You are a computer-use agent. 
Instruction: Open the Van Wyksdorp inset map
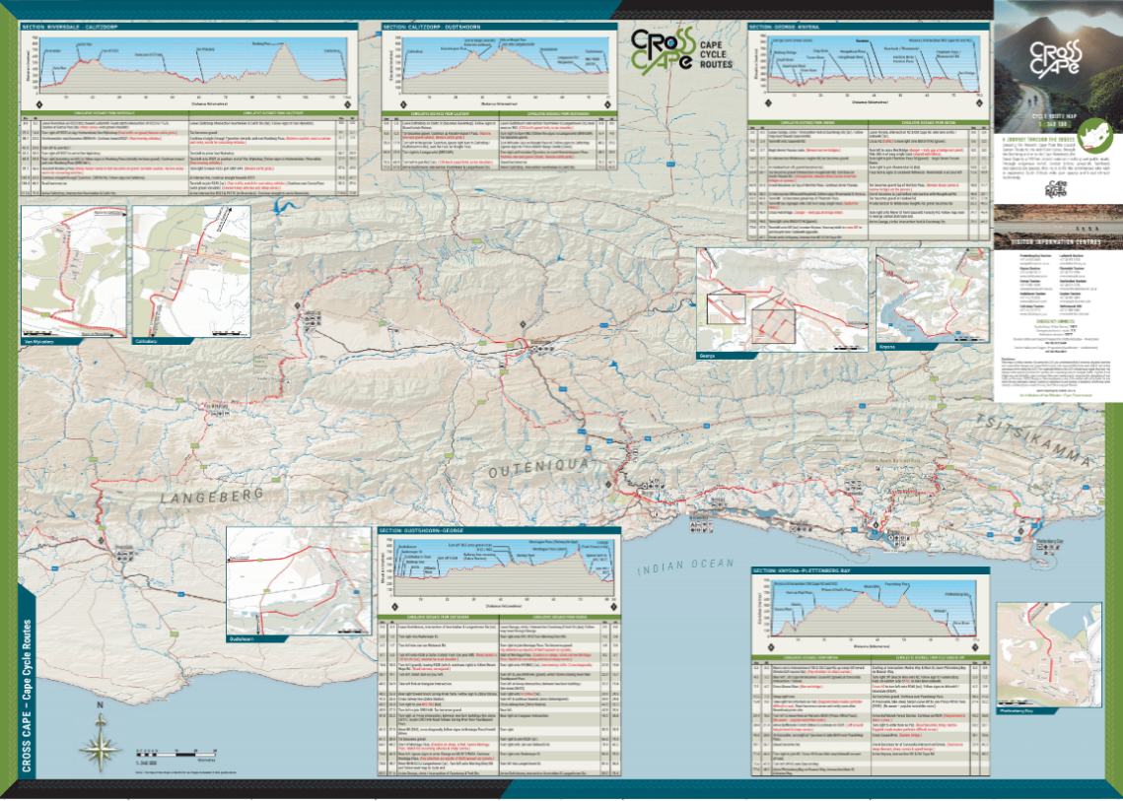tap(74, 272)
